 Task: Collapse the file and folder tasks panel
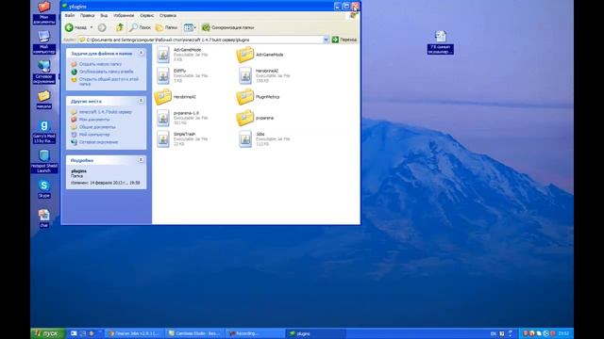tap(141, 53)
